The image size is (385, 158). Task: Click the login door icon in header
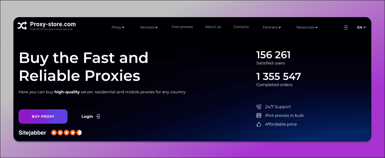pos(345,27)
